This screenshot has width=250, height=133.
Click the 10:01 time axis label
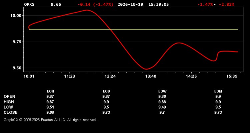(x=29, y=76)
